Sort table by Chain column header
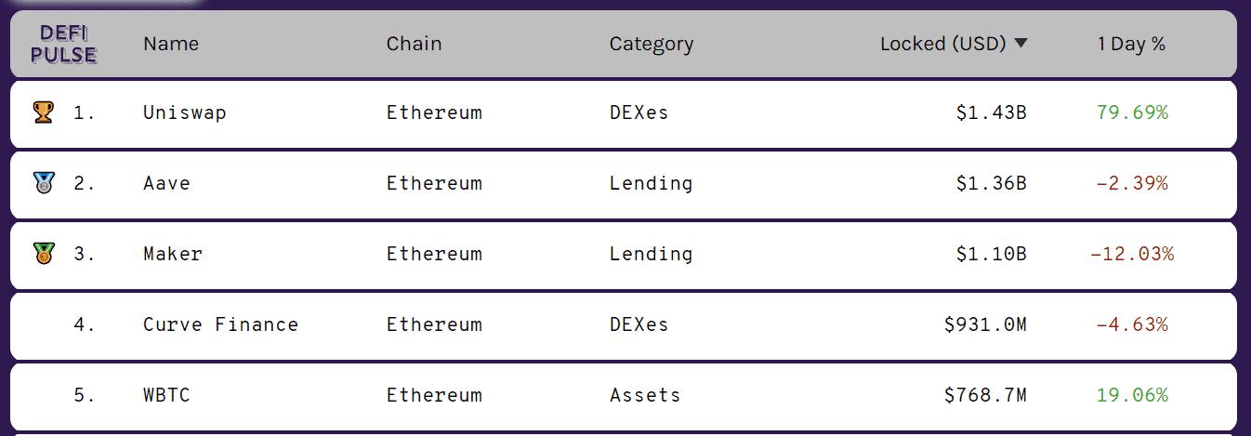The height and width of the screenshot is (436, 1251). pos(415,44)
